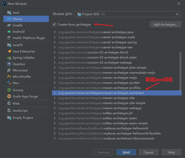This screenshot has width=185, height=158.
Task: Click the Android robot icon
Action: (x=9, y=32)
